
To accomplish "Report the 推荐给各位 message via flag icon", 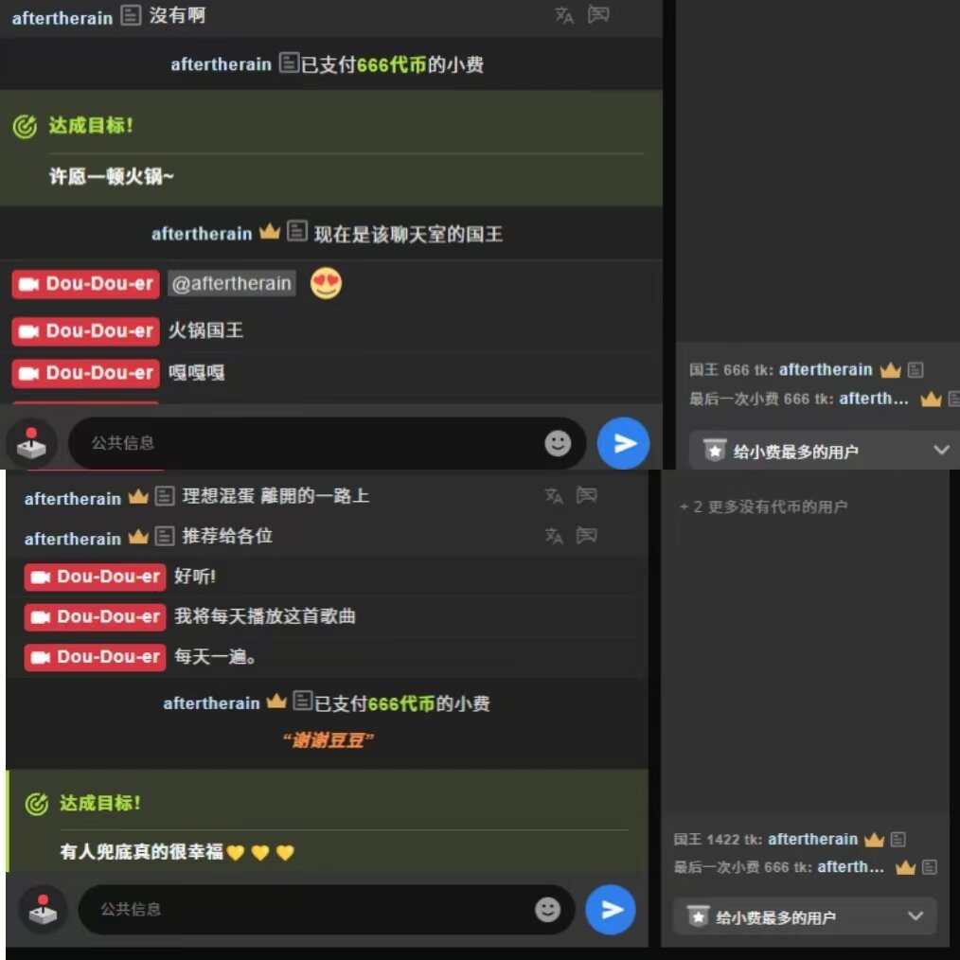I will (x=587, y=535).
